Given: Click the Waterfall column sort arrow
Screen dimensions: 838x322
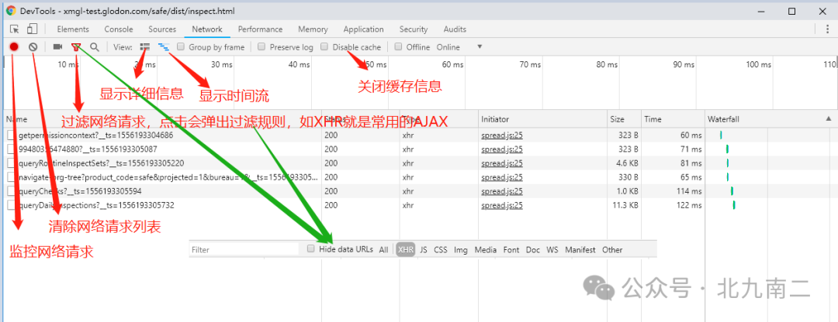Looking at the screenshot, I should coord(829,119).
